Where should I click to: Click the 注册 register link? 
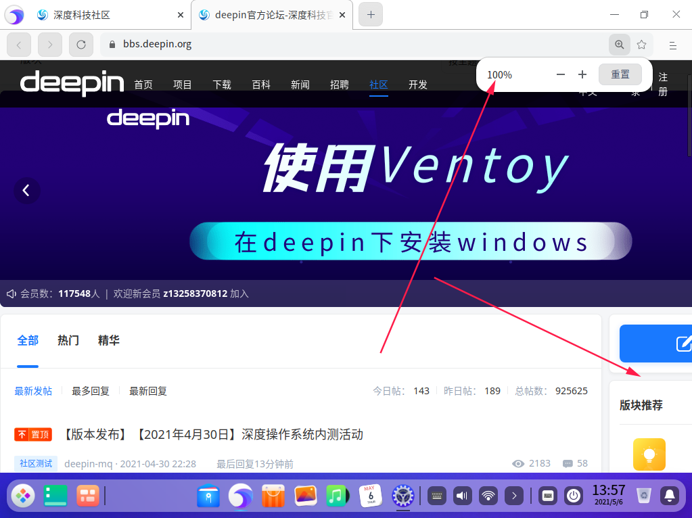[x=663, y=85]
